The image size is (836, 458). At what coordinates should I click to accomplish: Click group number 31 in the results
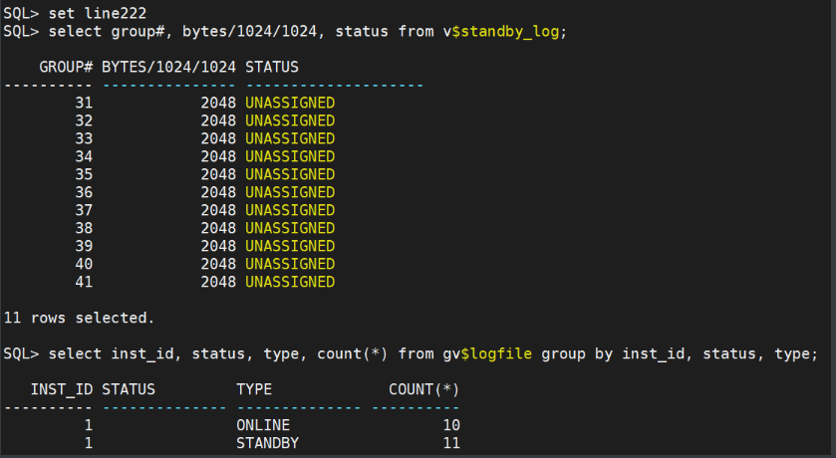tap(83, 103)
